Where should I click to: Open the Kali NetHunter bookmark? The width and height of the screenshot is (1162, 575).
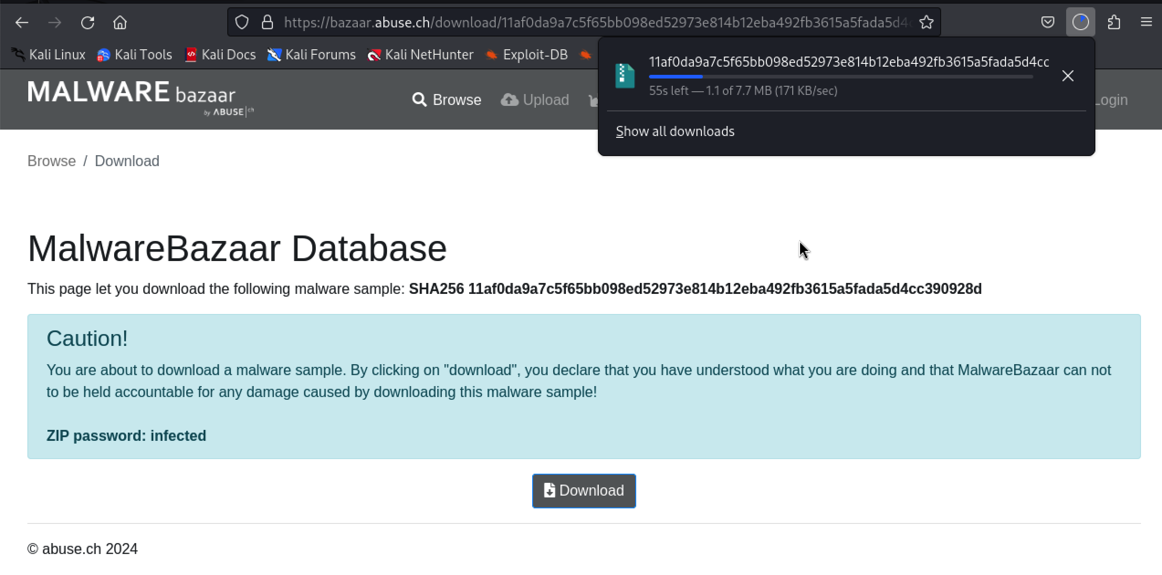(420, 55)
